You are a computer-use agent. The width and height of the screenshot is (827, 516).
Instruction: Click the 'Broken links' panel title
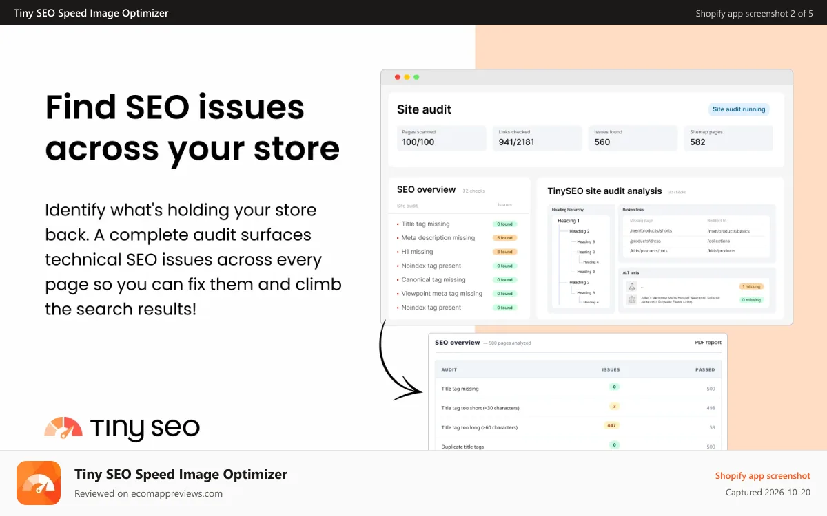click(634, 208)
